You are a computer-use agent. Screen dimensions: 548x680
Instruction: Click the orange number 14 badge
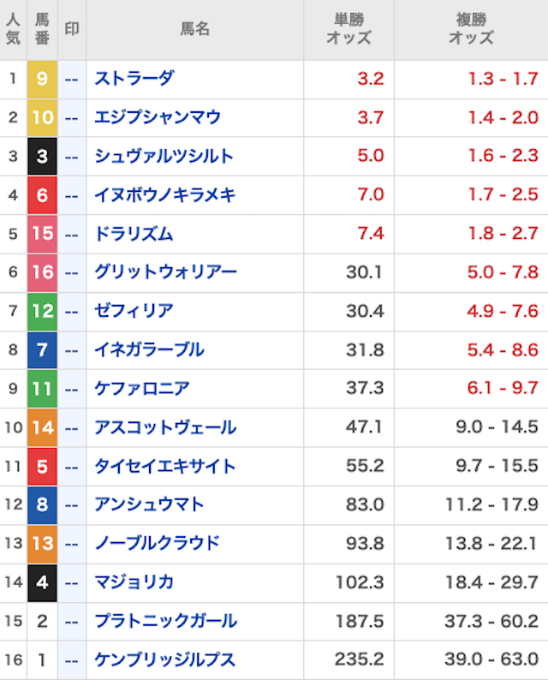42,427
